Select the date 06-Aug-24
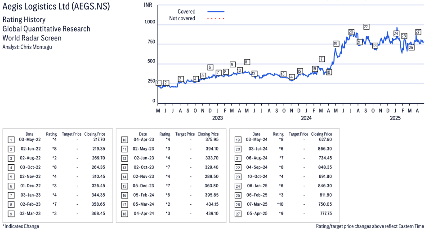Viewport: 429px width, 229px height. click(257, 158)
